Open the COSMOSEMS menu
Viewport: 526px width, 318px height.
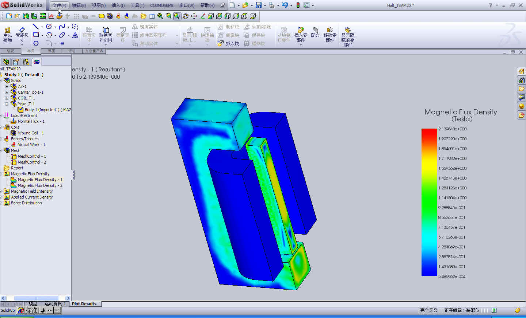tap(161, 5)
